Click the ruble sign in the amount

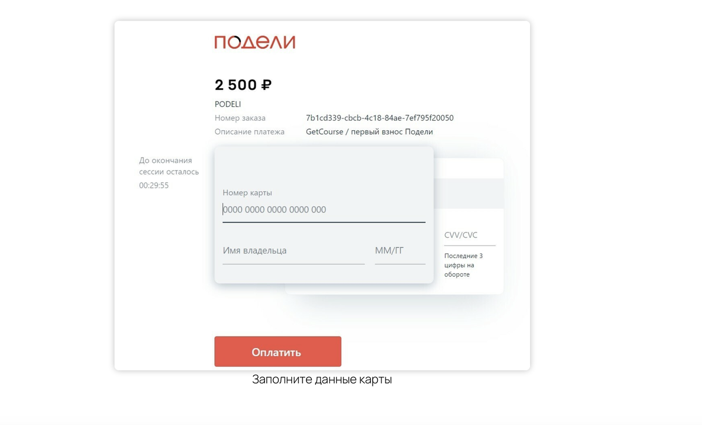click(x=266, y=85)
